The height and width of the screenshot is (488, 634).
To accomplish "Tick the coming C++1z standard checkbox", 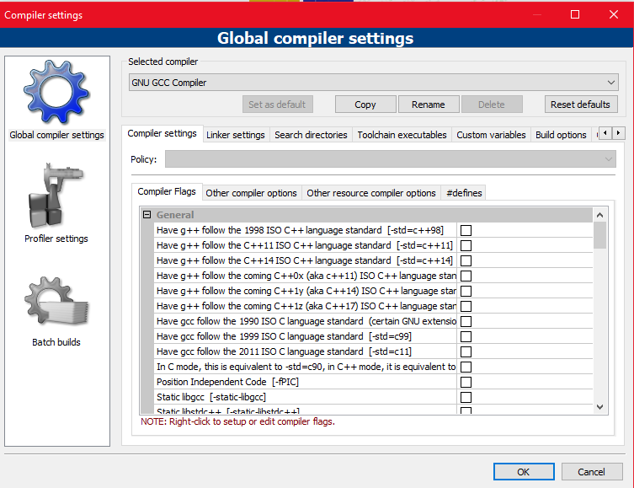I will click(466, 306).
